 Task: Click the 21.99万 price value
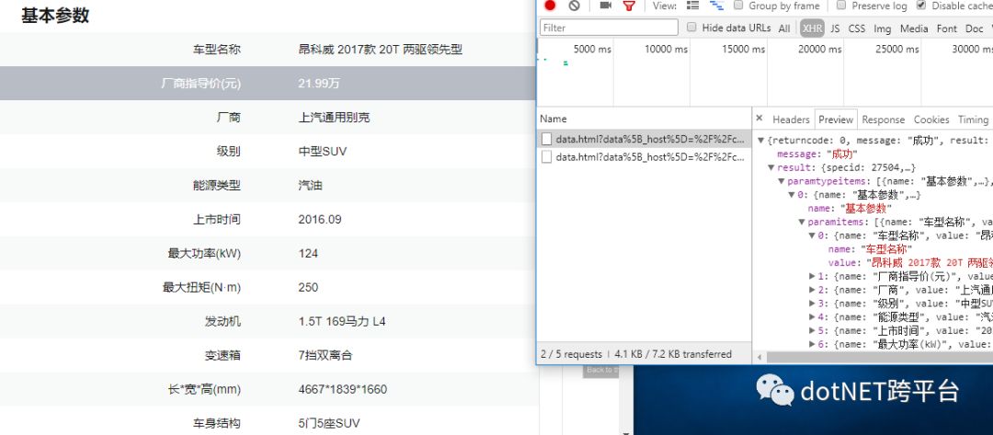click(x=318, y=83)
